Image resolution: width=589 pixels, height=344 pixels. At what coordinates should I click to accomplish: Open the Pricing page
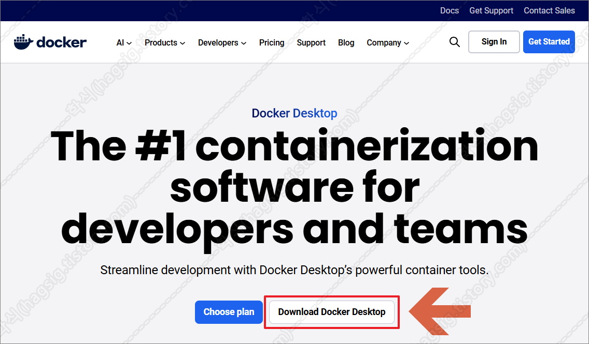pos(272,43)
